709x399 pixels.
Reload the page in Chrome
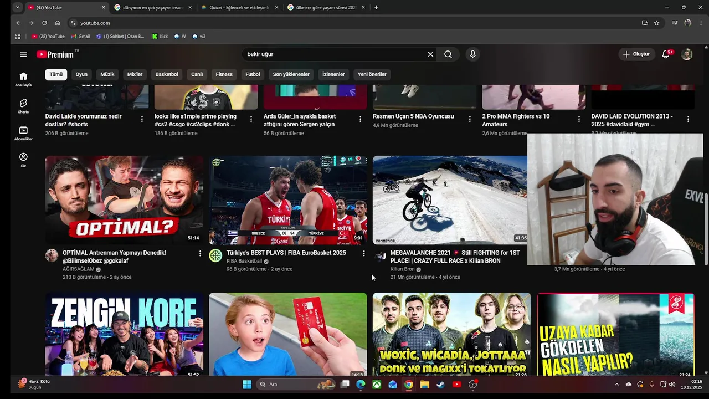tap(44, 23)
